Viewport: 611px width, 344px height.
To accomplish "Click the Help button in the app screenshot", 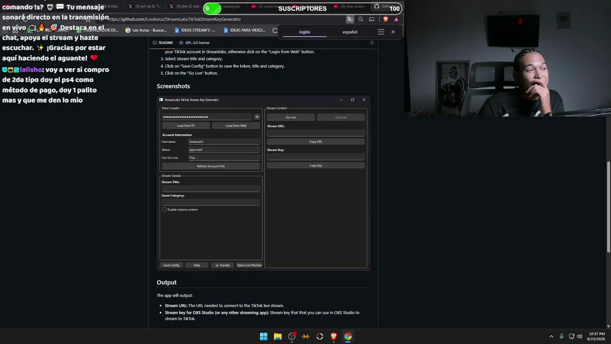I will tap(197, 265).
